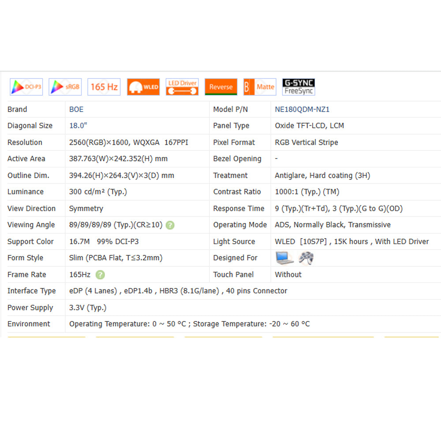Click the 2560(RGB)×1600 resolution value
This screenshot has height=441, width=441.
coord(100,142)
